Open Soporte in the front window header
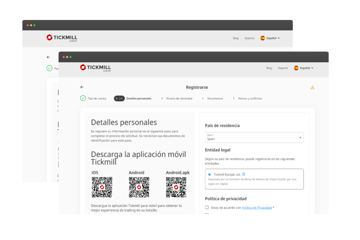 283,68
